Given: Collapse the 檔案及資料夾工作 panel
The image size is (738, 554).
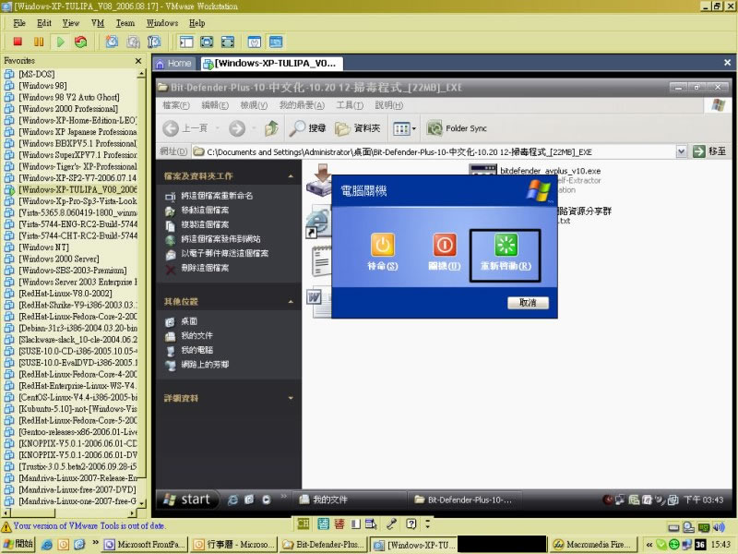Looking at the screenshot, I should click(291, 176).
